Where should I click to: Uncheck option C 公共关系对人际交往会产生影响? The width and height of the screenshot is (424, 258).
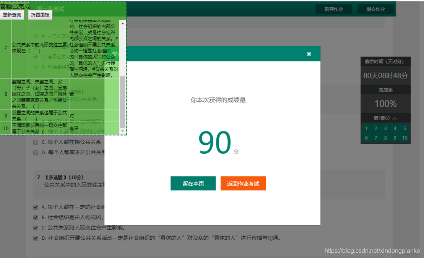pyautogui.click(x=36, y=228)
